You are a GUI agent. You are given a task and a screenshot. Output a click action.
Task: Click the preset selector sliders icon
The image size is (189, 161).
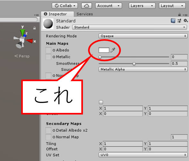[179, 21]
